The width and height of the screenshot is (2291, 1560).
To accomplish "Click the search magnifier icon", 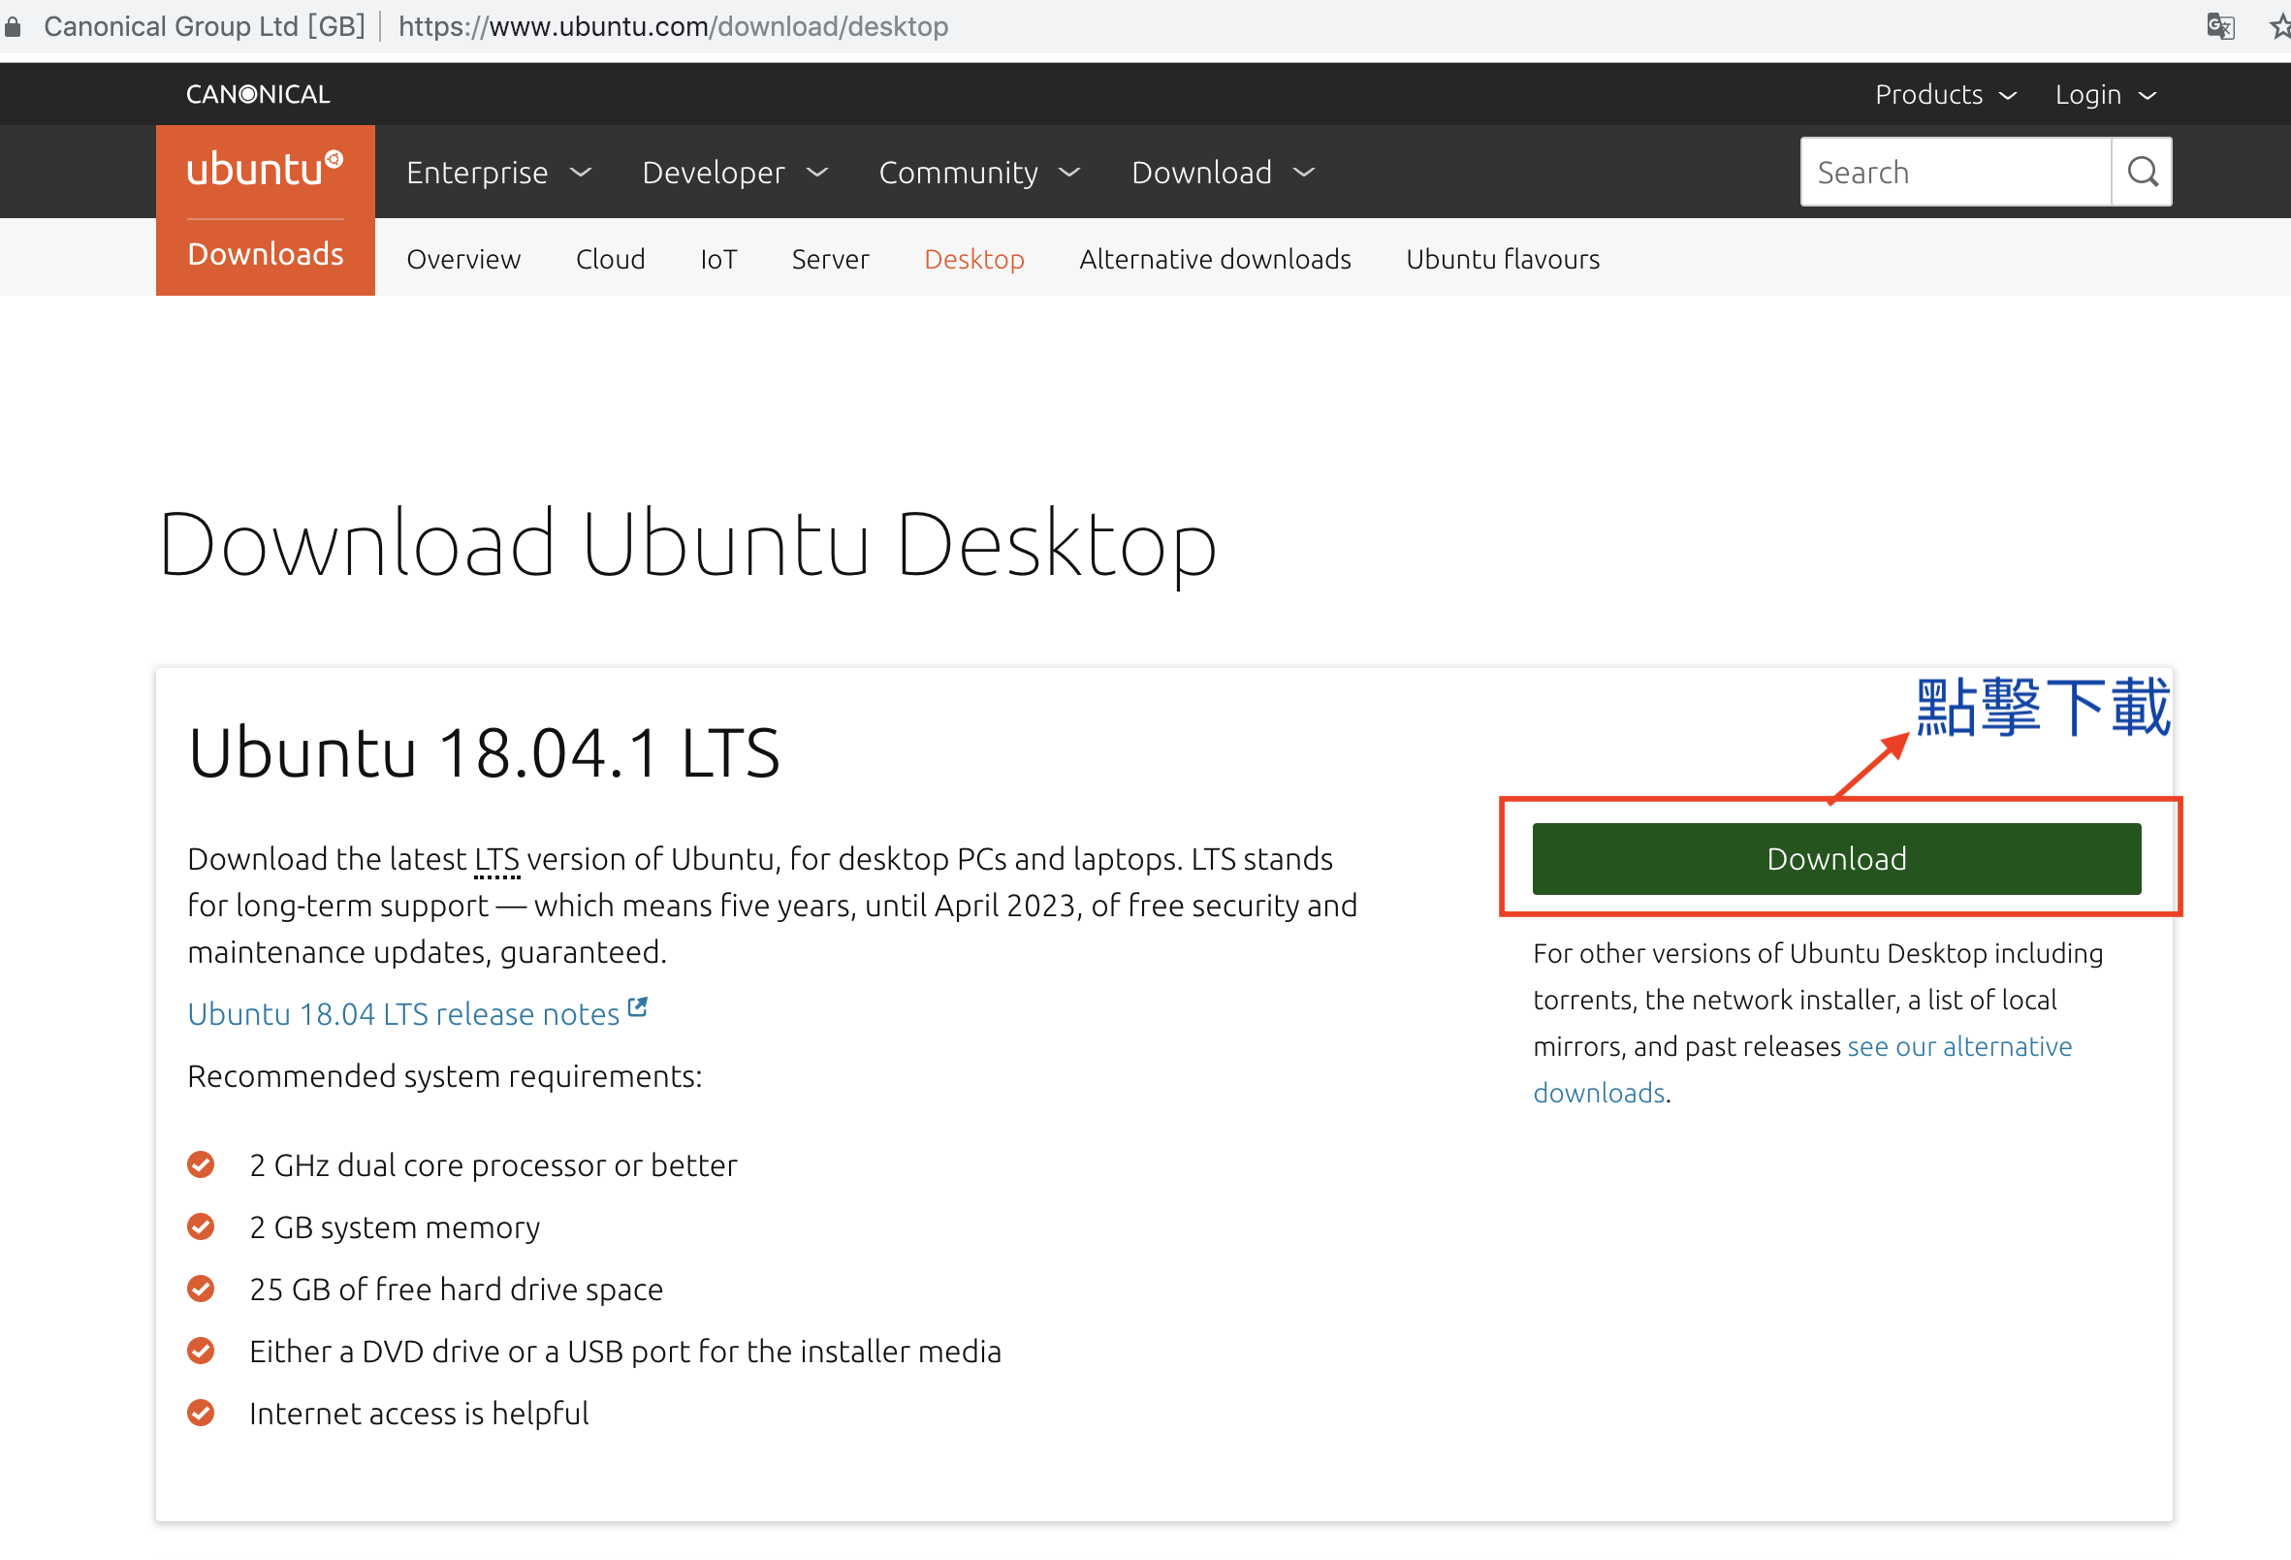I will (2141, 172).
